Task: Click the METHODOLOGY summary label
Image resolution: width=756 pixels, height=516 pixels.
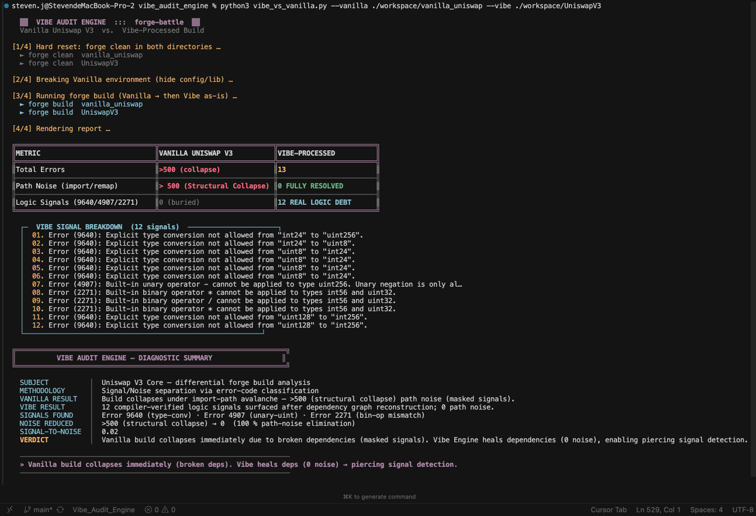Action: (42, 391)
